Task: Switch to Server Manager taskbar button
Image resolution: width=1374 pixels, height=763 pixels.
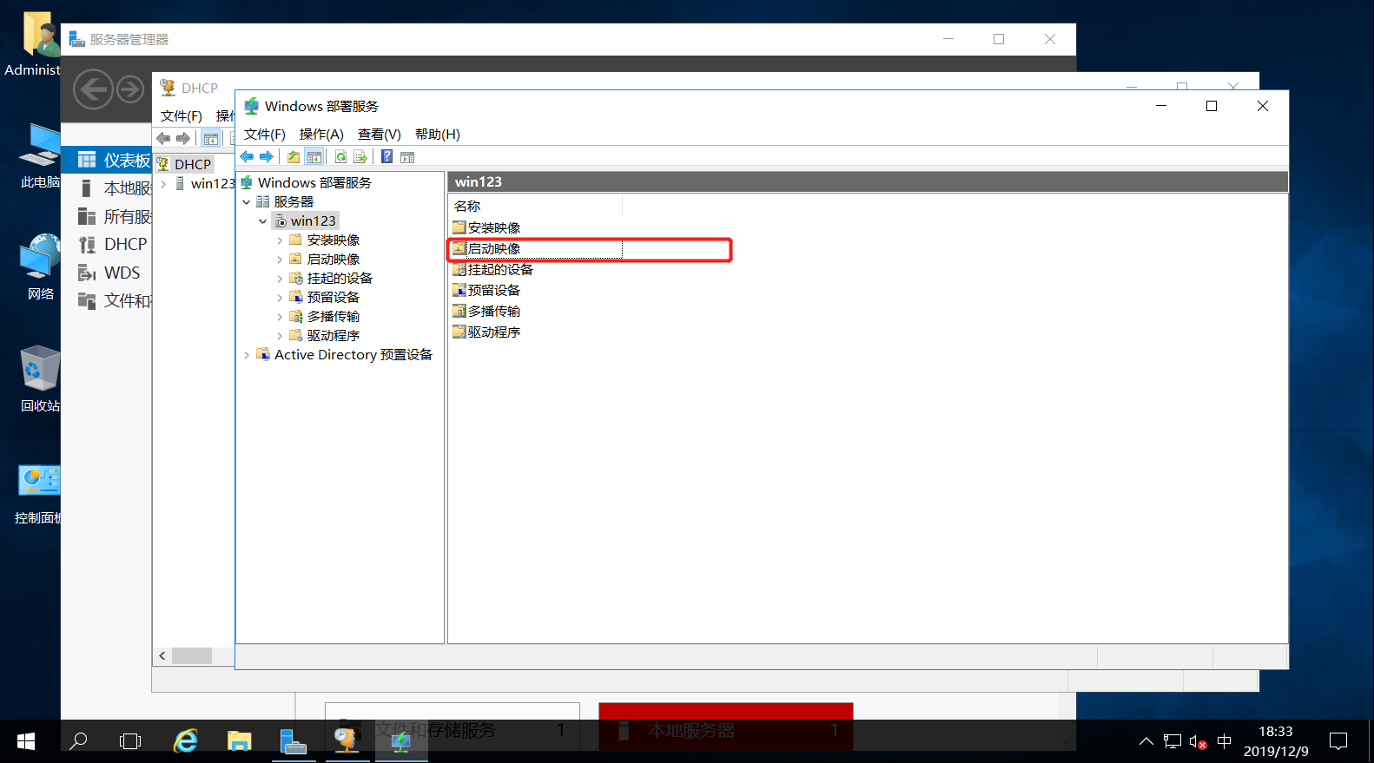Action: click(x=294, y=741)
